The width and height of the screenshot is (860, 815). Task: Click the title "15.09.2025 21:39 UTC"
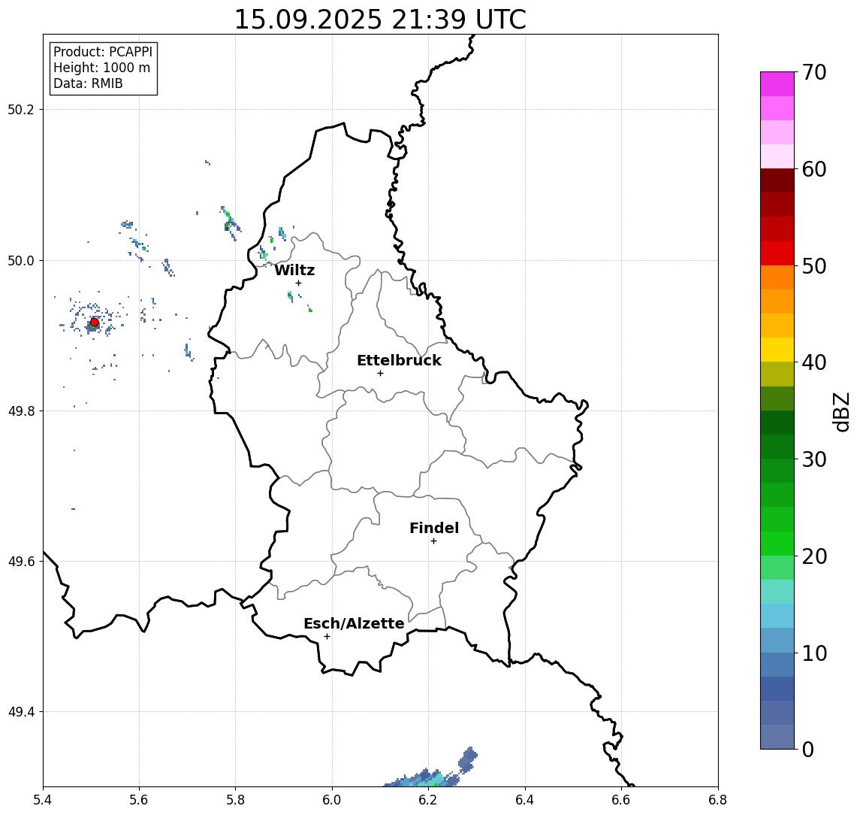click(x=380, y=20)
